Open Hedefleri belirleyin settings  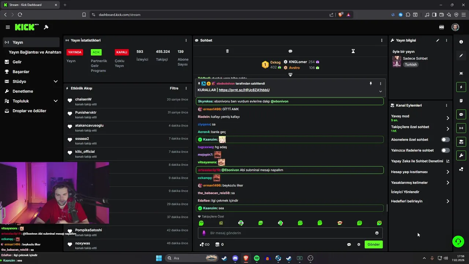420,201
